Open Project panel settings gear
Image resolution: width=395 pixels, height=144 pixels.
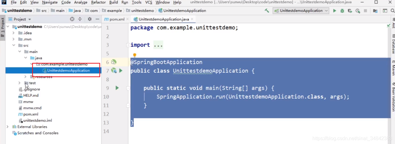(x=90, y=19)
